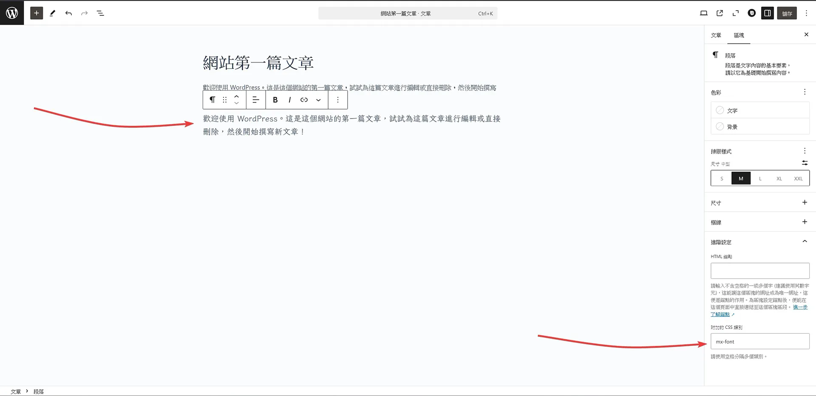
Task: Open typography panel options menu
Action: click(805, 151)
